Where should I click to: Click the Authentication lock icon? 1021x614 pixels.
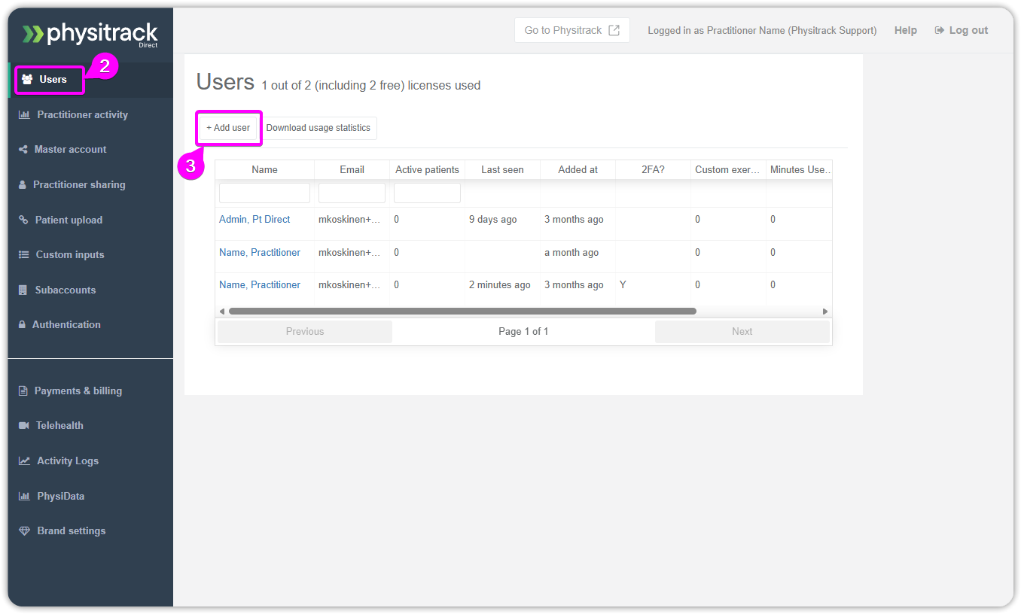(x=23, y=324)
